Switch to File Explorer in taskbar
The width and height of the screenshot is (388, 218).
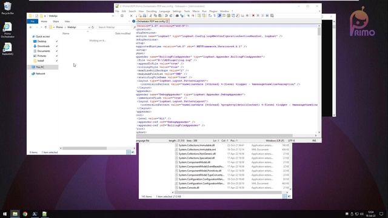pos(15,214)
